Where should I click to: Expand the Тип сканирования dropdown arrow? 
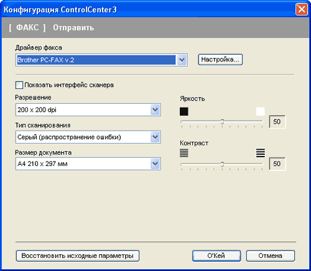coord(155,137)
